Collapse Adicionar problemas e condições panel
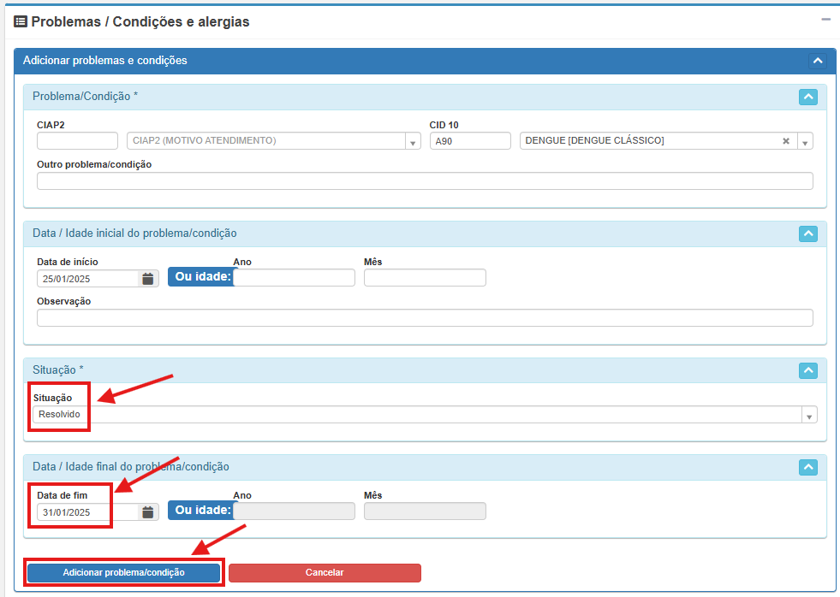Screen dimensions: 840x597 tap(817, 61)
